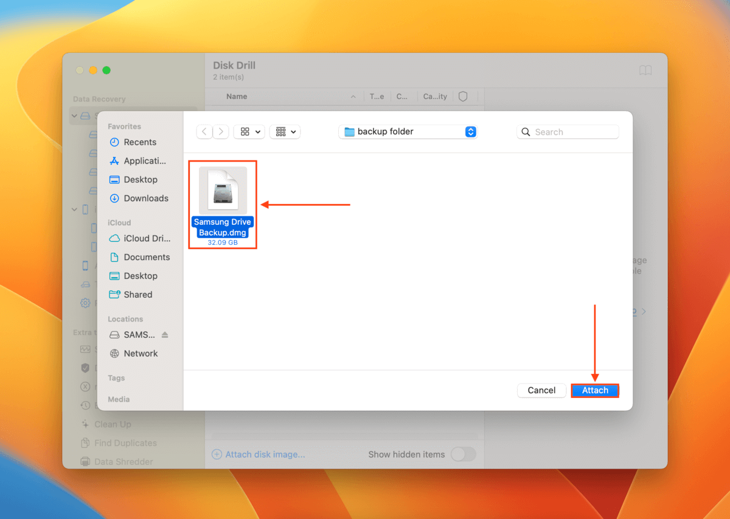Go forward in file dialog
Screen dimensions: 730x519
click(221, 131)
